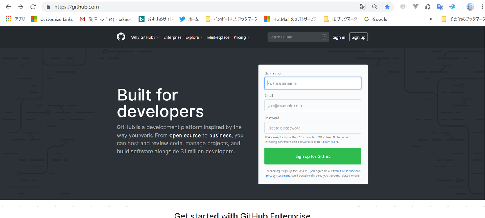Reload the page with the refresh icon
This screenshot has height=218, width=485.
pos(33,7)
